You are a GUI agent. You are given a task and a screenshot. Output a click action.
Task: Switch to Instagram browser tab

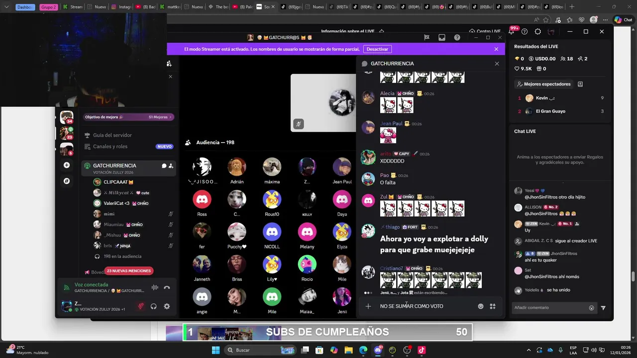[120, 7]
